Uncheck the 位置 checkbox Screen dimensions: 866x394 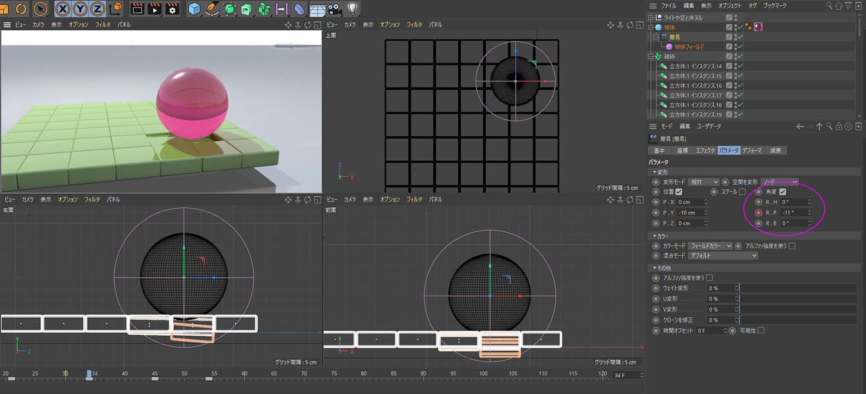pyautogui.click(x=679, y=192)
